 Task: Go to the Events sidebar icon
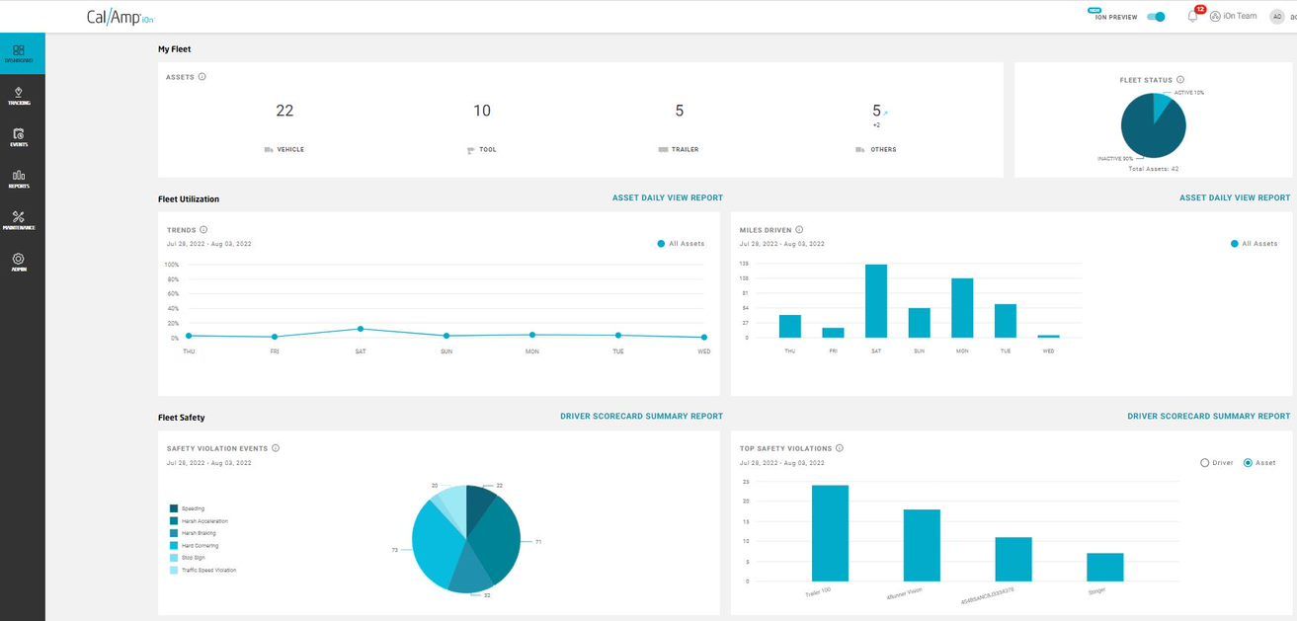click(19, 136)
